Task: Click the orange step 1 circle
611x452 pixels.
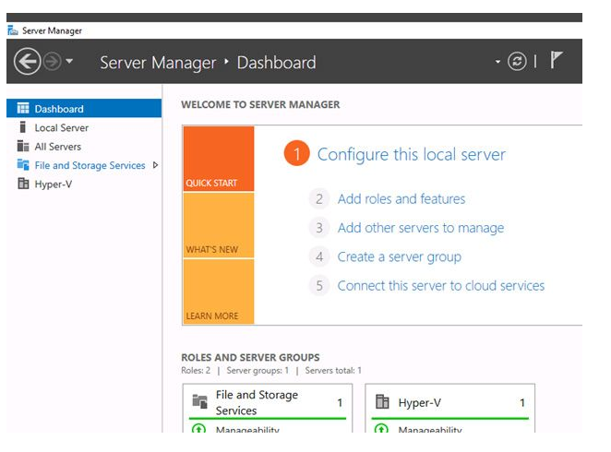Action: (x=297, y=153)
